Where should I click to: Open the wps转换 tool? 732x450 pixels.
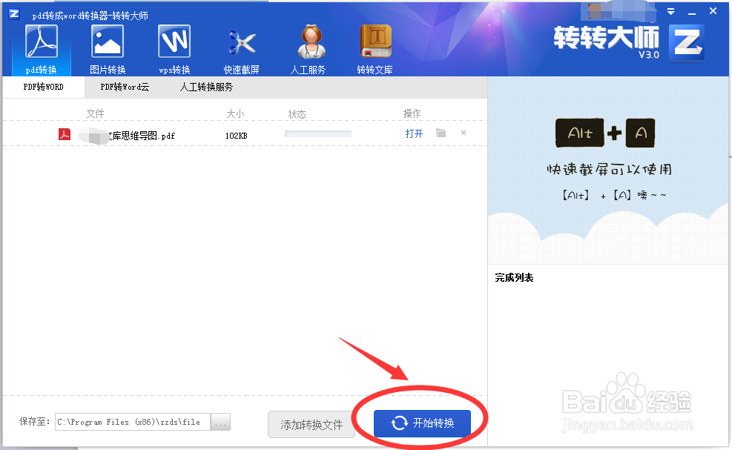174,50
